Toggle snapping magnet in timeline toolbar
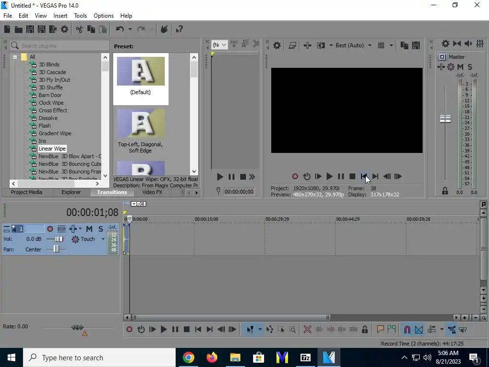Viewport: 489px width, 367px height. 407,329
